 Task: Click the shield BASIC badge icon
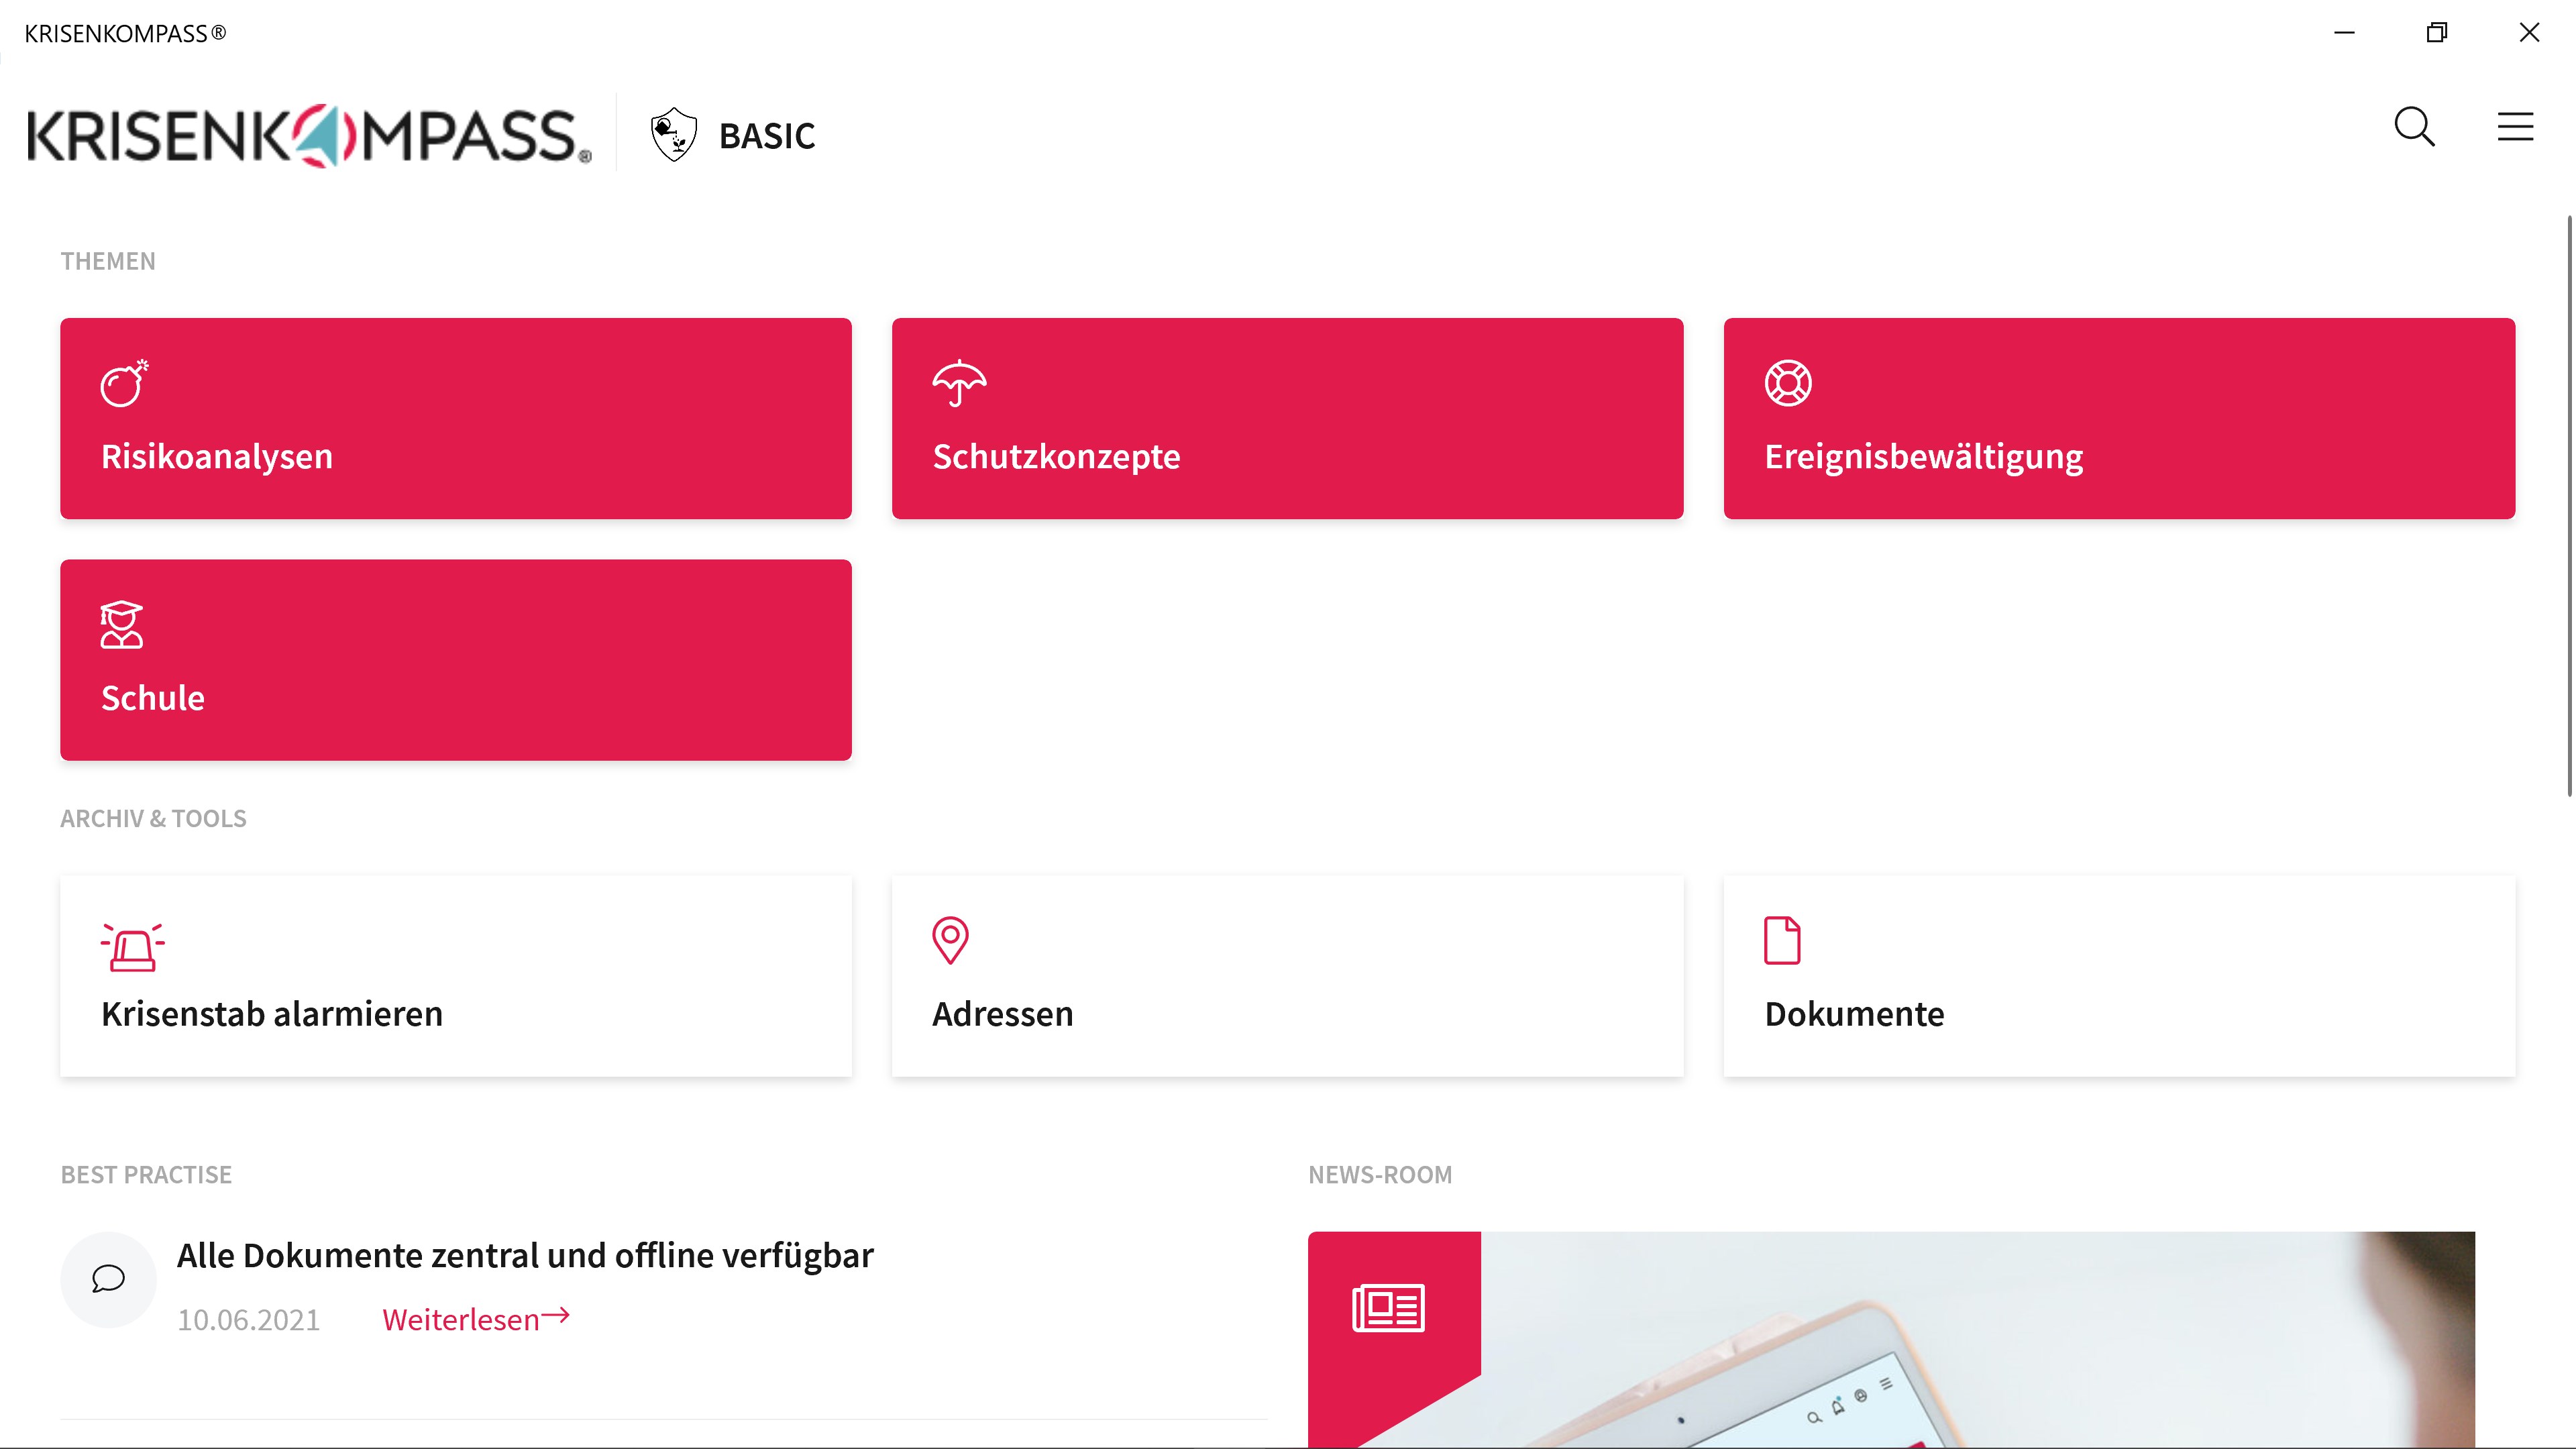674,134
